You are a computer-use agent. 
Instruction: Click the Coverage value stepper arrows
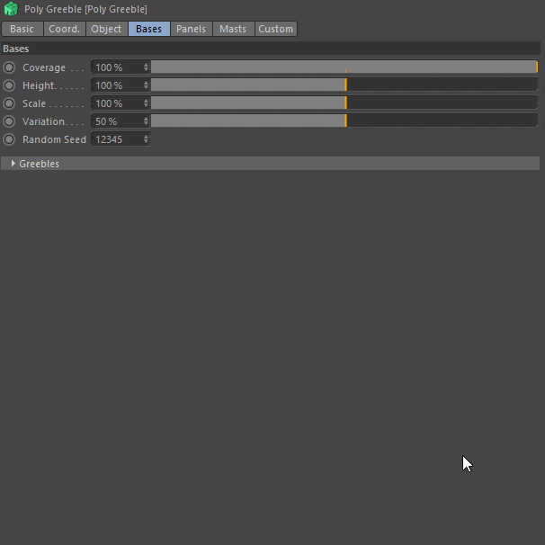tap(146, 67)
